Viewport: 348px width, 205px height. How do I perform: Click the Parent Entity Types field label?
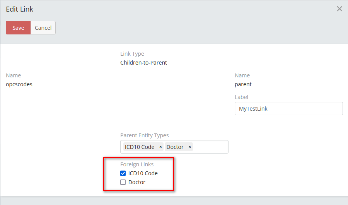click(x=145, y=135)
